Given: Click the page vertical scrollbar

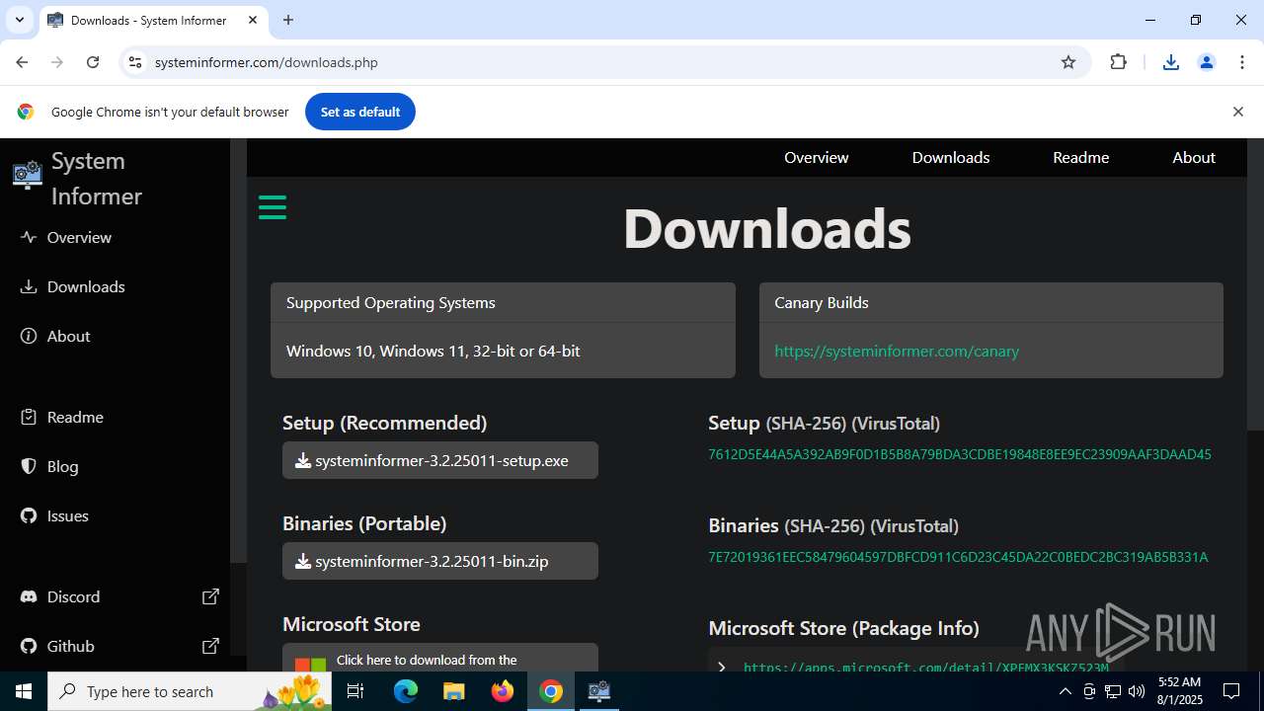Looking at the screenshot, I should [1255, 285].
